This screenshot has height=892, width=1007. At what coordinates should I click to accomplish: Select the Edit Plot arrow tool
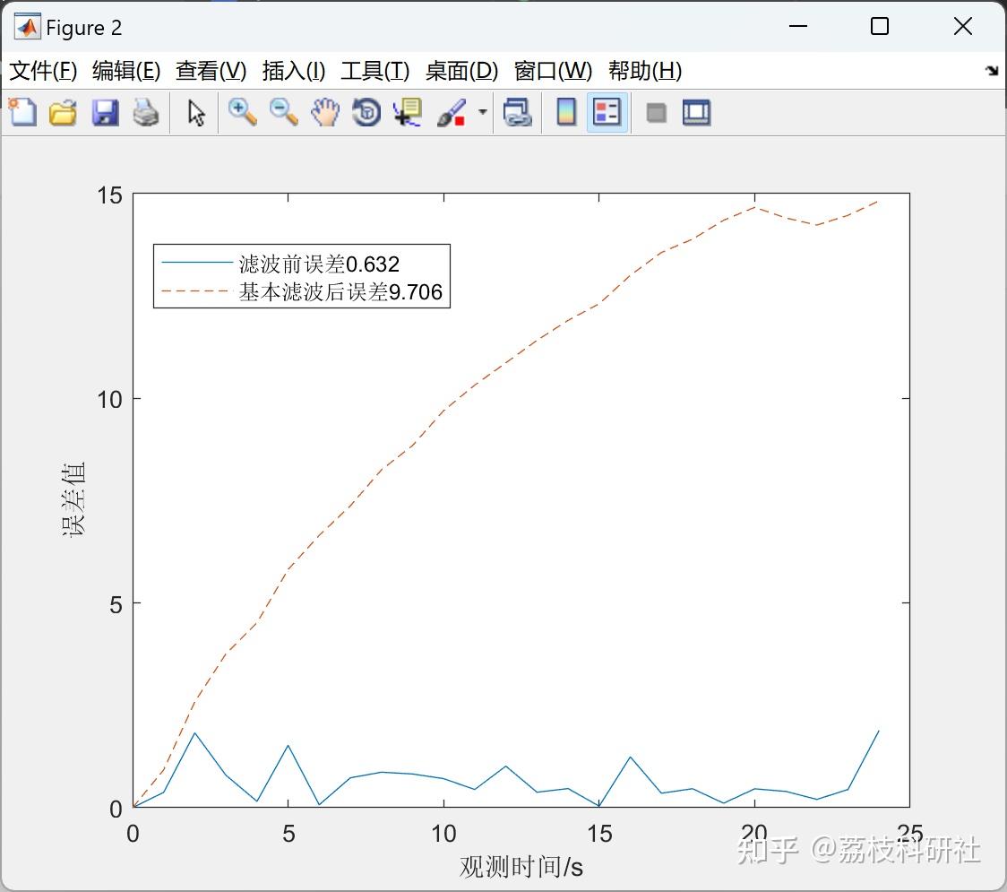[194, 112]
